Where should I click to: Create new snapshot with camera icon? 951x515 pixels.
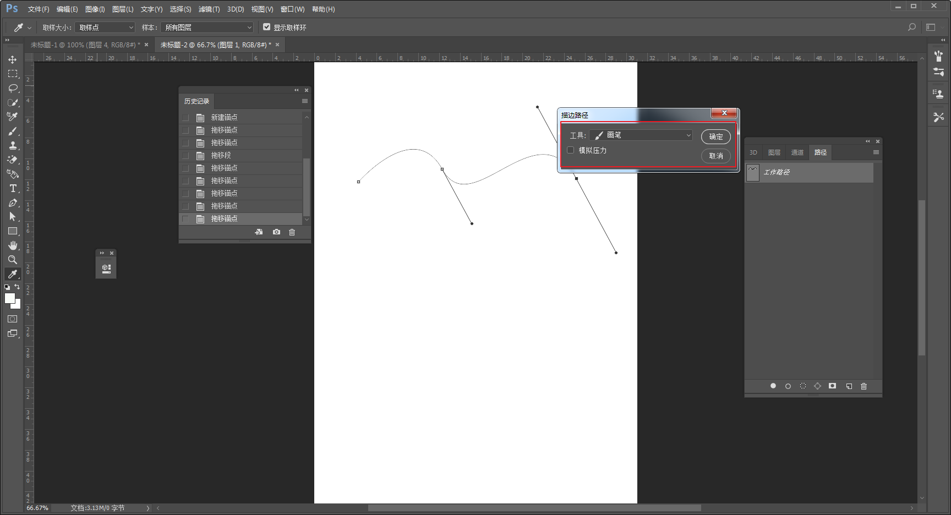point(276,232)
